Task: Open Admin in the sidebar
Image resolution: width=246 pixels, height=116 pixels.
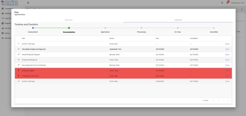Action: click(7, 33)
